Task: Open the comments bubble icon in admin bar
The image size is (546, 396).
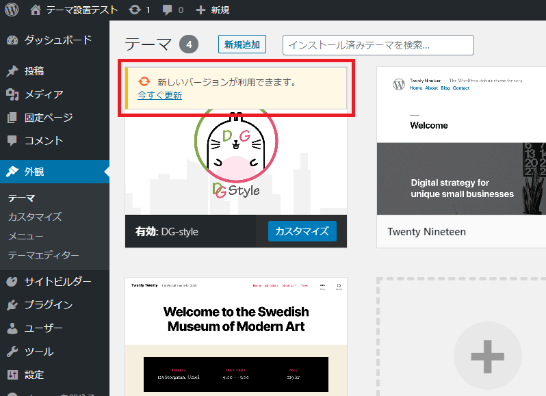Action: (168, 10)
